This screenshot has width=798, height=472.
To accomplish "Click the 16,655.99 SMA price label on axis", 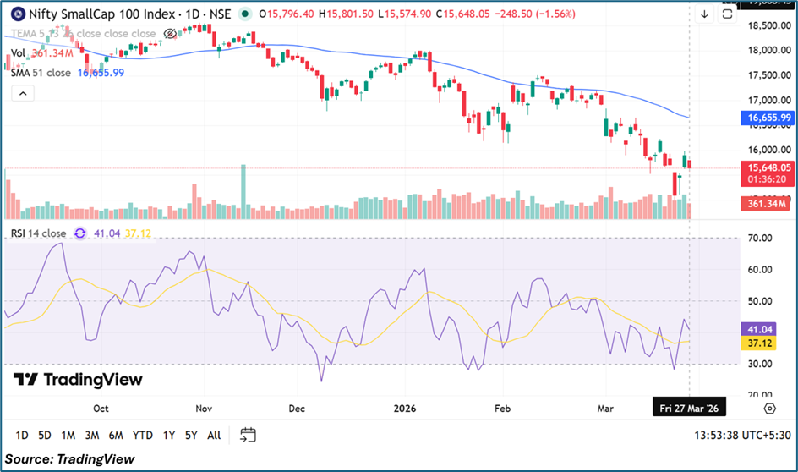I will (x=768, y=118).
